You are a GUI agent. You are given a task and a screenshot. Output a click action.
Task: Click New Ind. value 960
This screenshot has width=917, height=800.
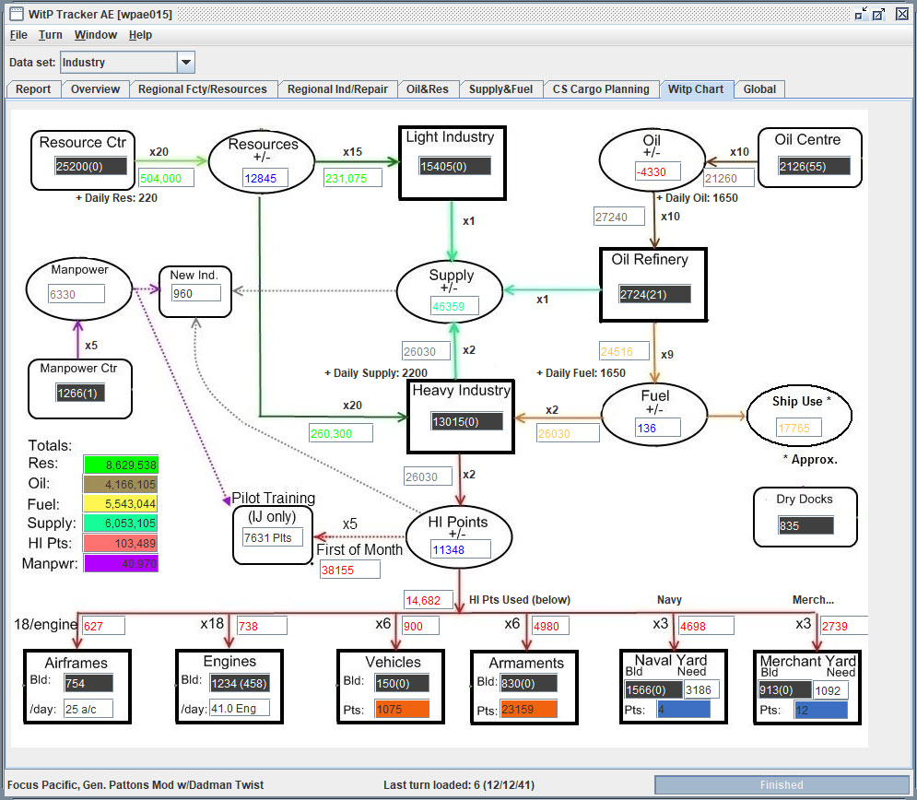[196, 294]
